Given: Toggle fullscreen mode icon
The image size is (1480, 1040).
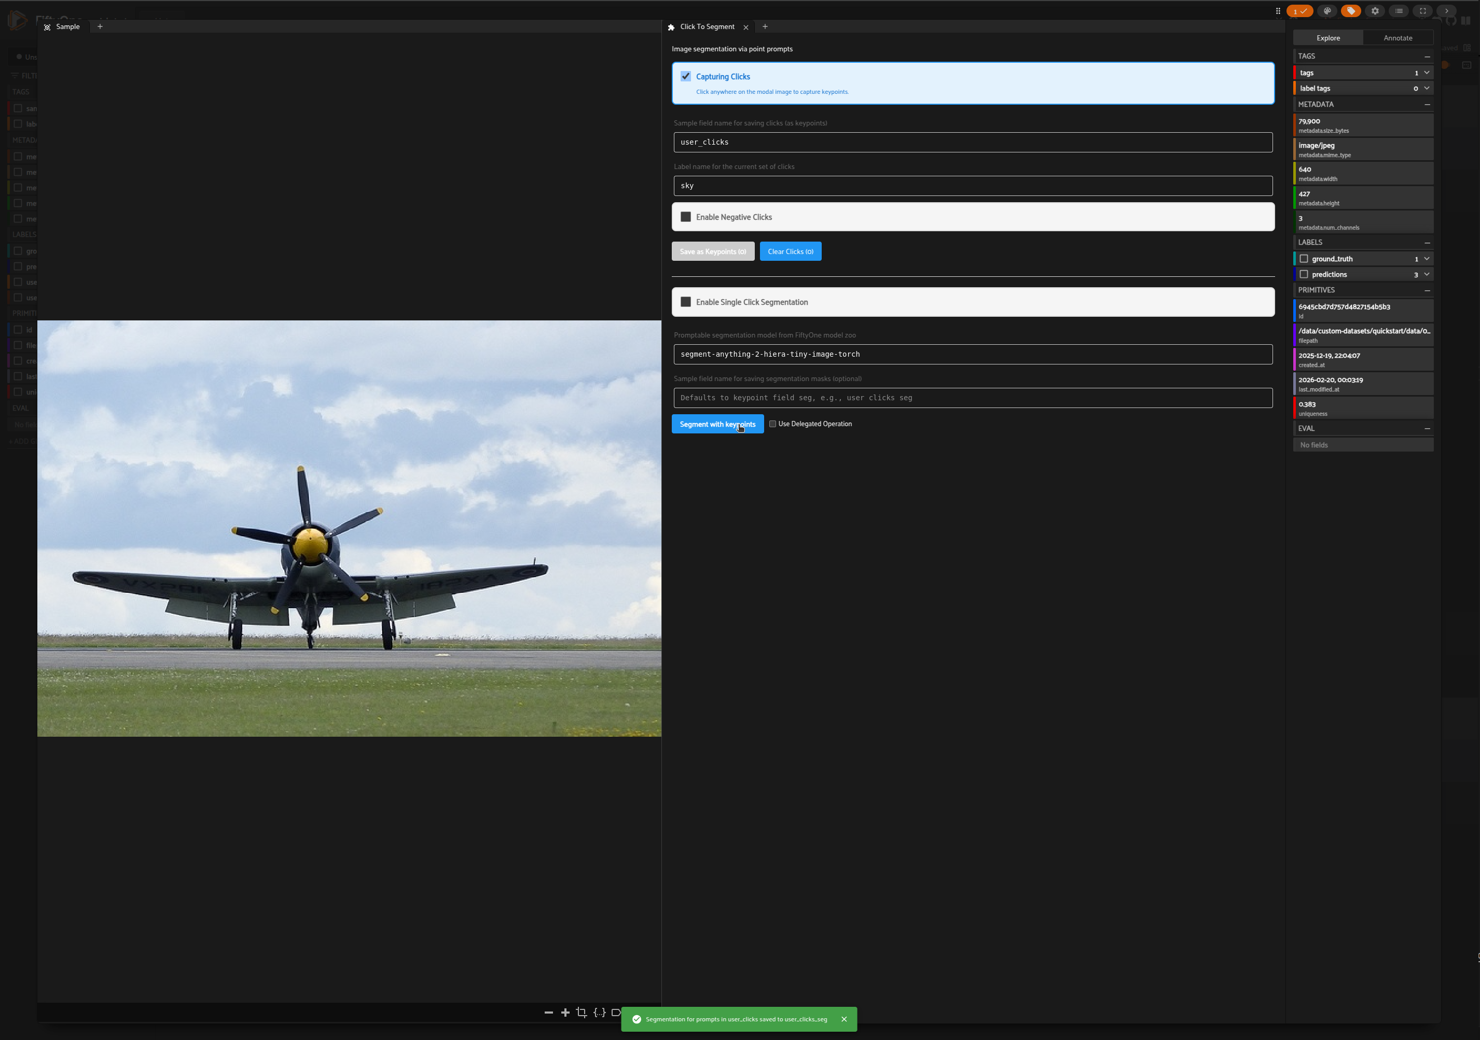Looking at the screenshot, I should pyautogui.click(x=1422, y=11).
